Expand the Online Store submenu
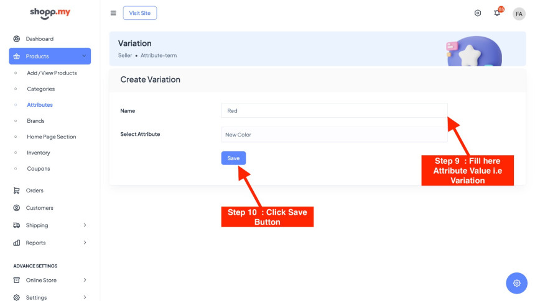535x301 pixels. coord(85,280)
